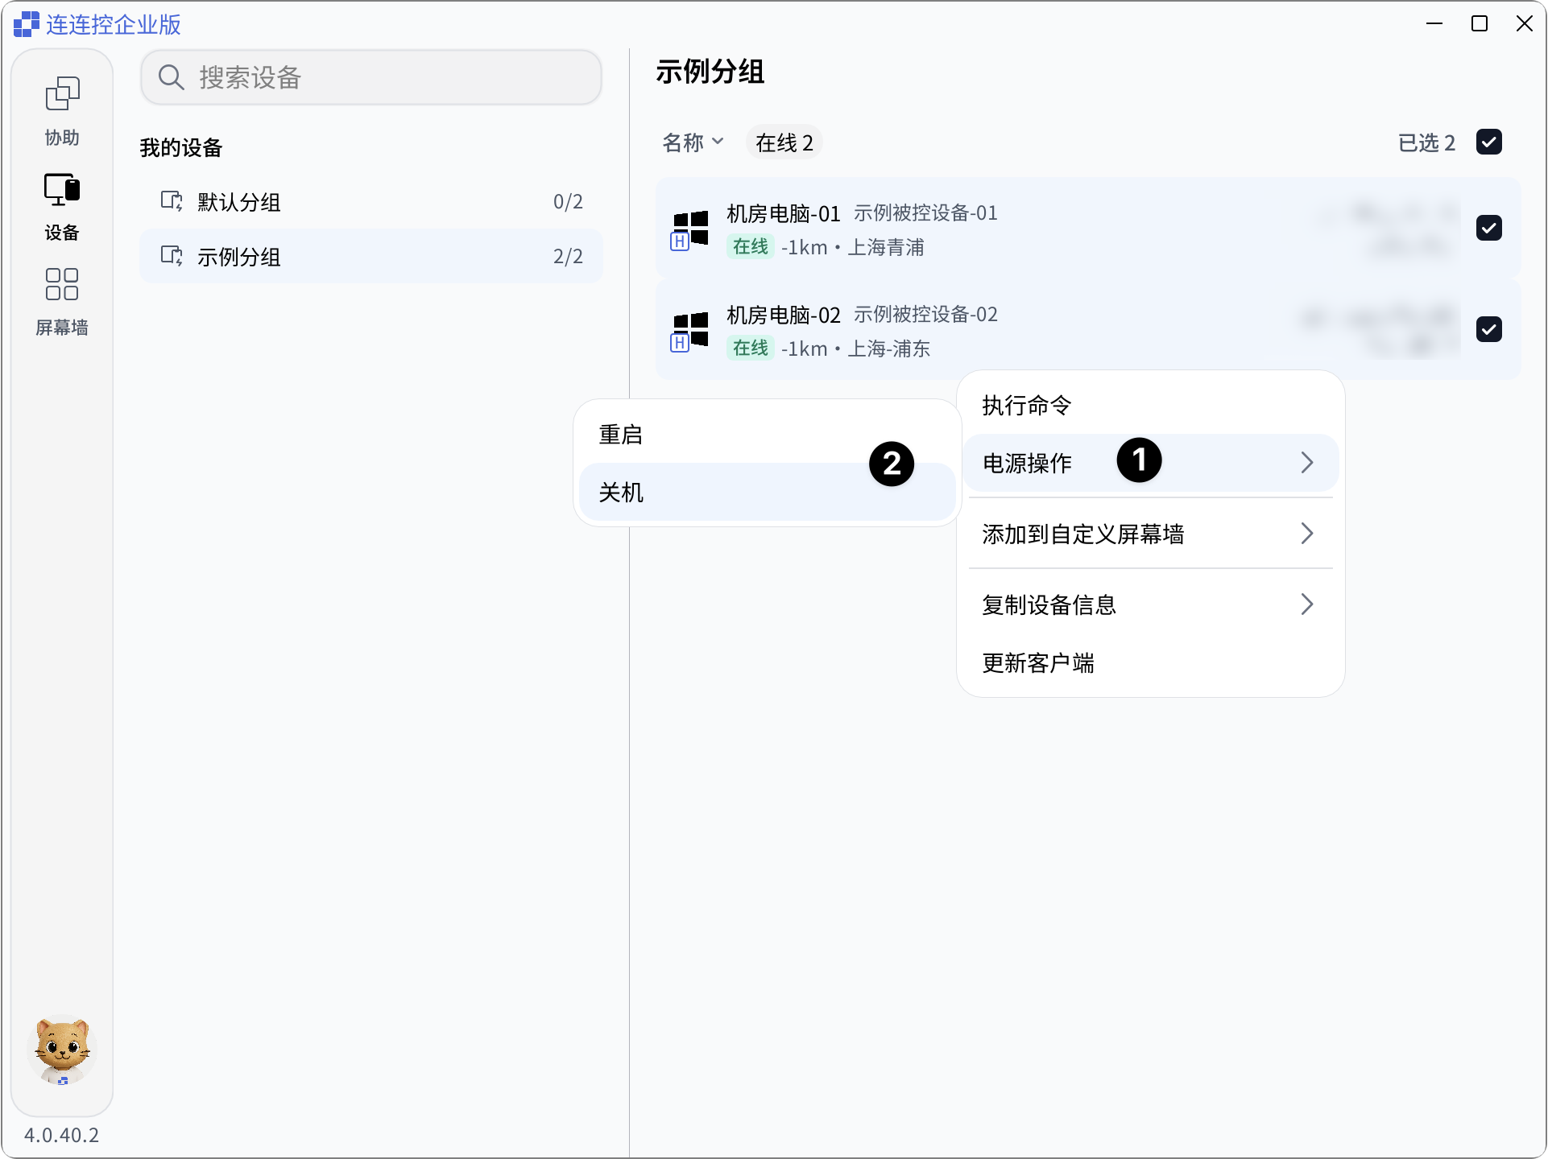
Task: Choose 更新客户端 from the context menu
Action: click(1150, 662)
